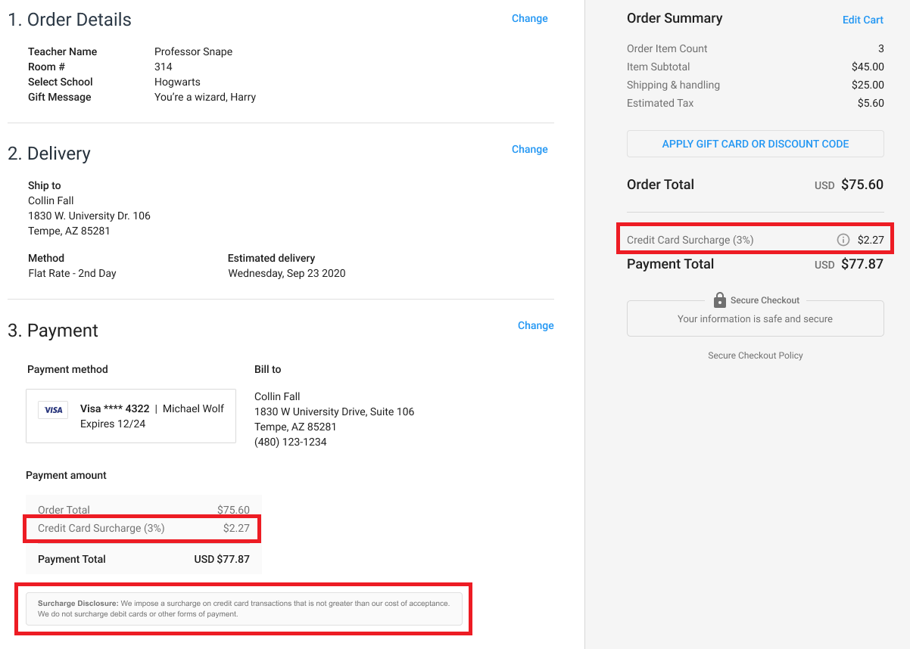Screen dimensions: 910x649
Task: Click the Order Summary heading
Action: (674, 18)
